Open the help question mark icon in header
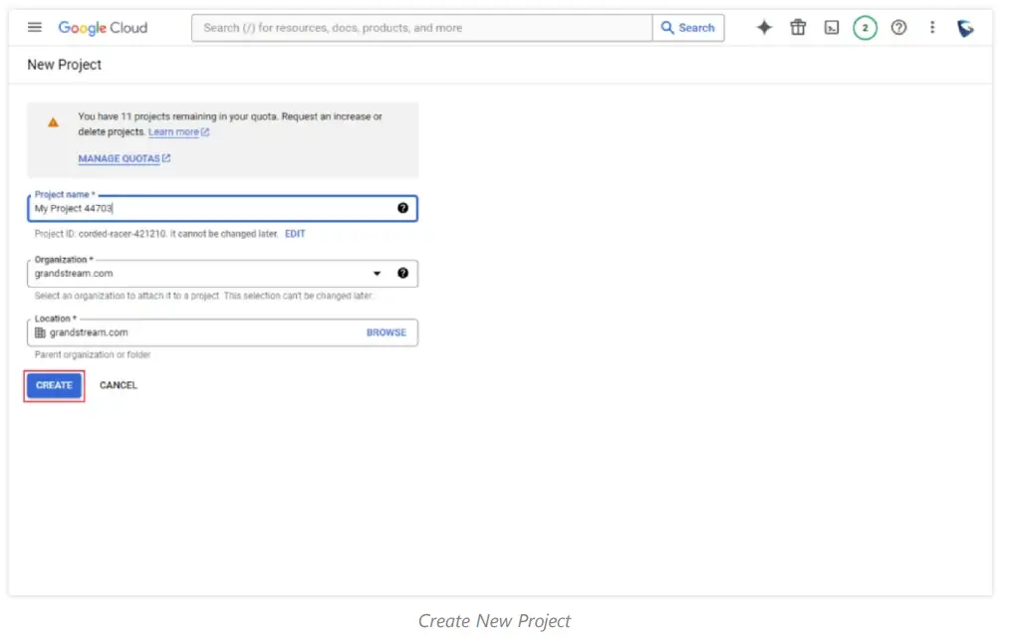 898,28
